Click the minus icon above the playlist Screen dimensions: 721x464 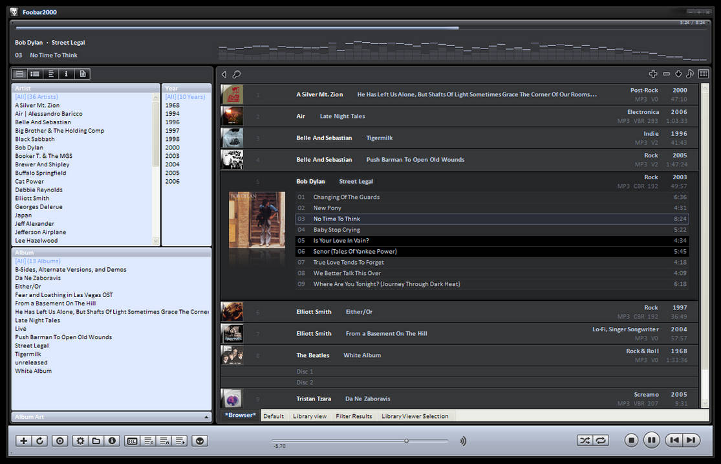tap(666, 74)
